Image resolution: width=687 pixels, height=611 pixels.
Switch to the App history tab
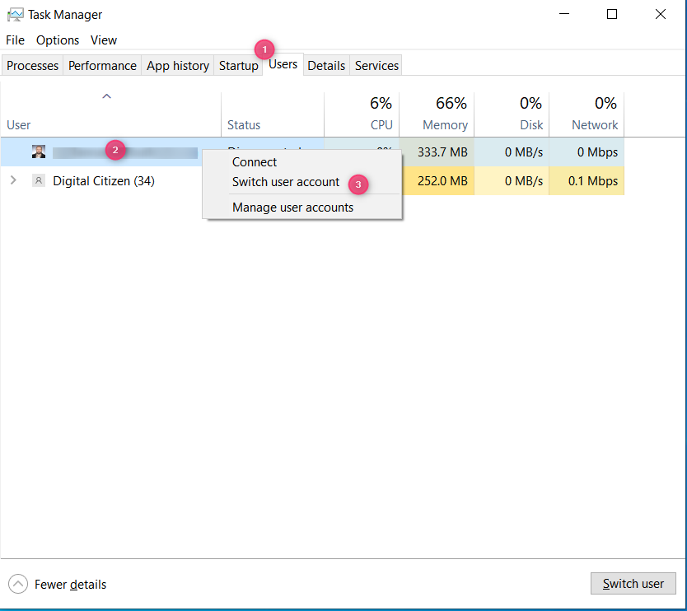click(177, 65)
